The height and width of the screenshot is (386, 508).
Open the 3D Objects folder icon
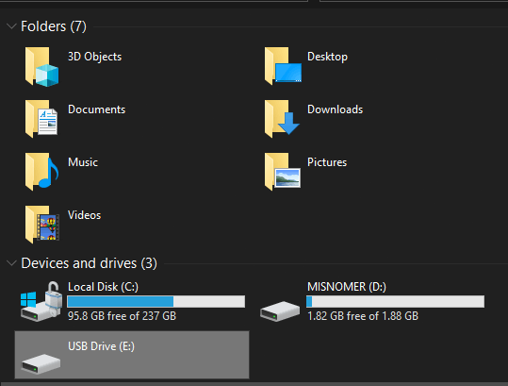point(41,67)
